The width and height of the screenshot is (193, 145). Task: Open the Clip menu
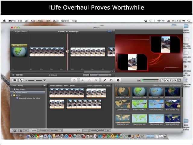pyautogui.click(x=33, y=21)
